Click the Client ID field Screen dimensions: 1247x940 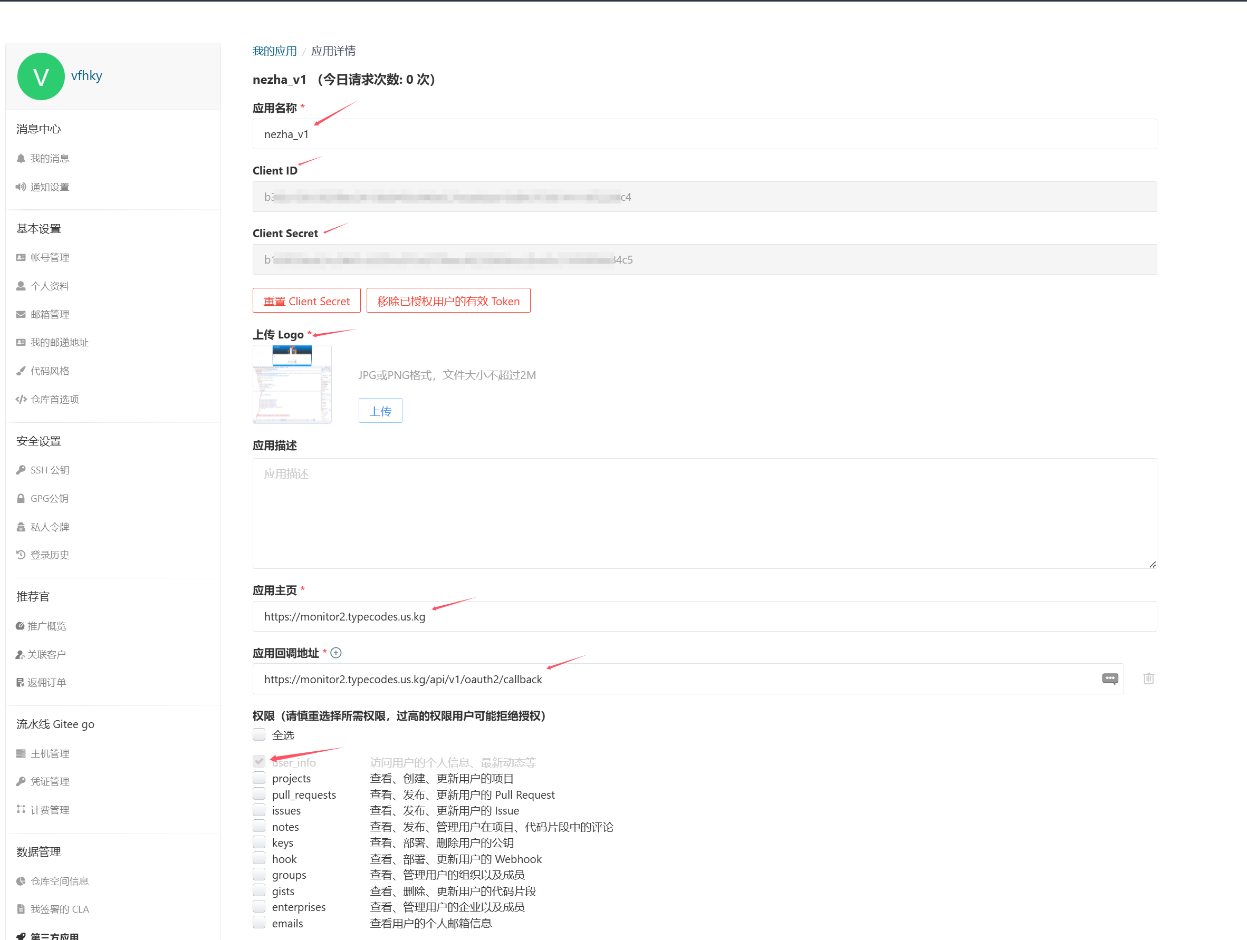click(x=705, y=197)
